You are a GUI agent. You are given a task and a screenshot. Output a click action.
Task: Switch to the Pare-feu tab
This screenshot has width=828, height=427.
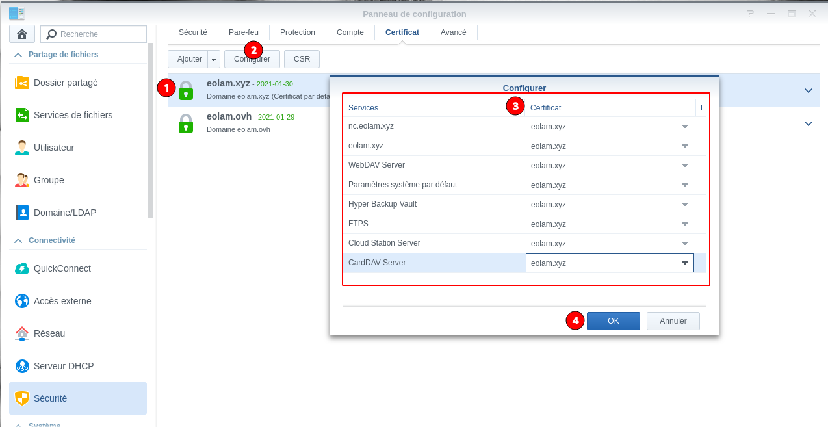click(243, 32)
